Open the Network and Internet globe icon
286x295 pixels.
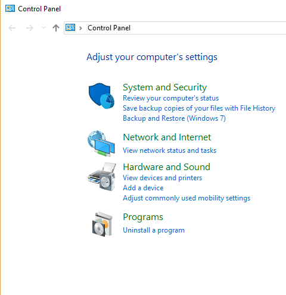101,143
